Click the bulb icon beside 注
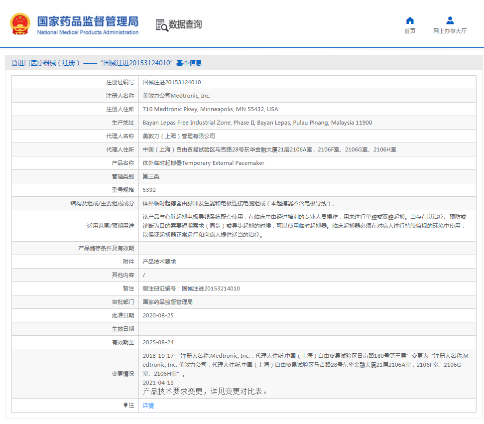Viewport: 484px width, 424px height. pos(125,406)
